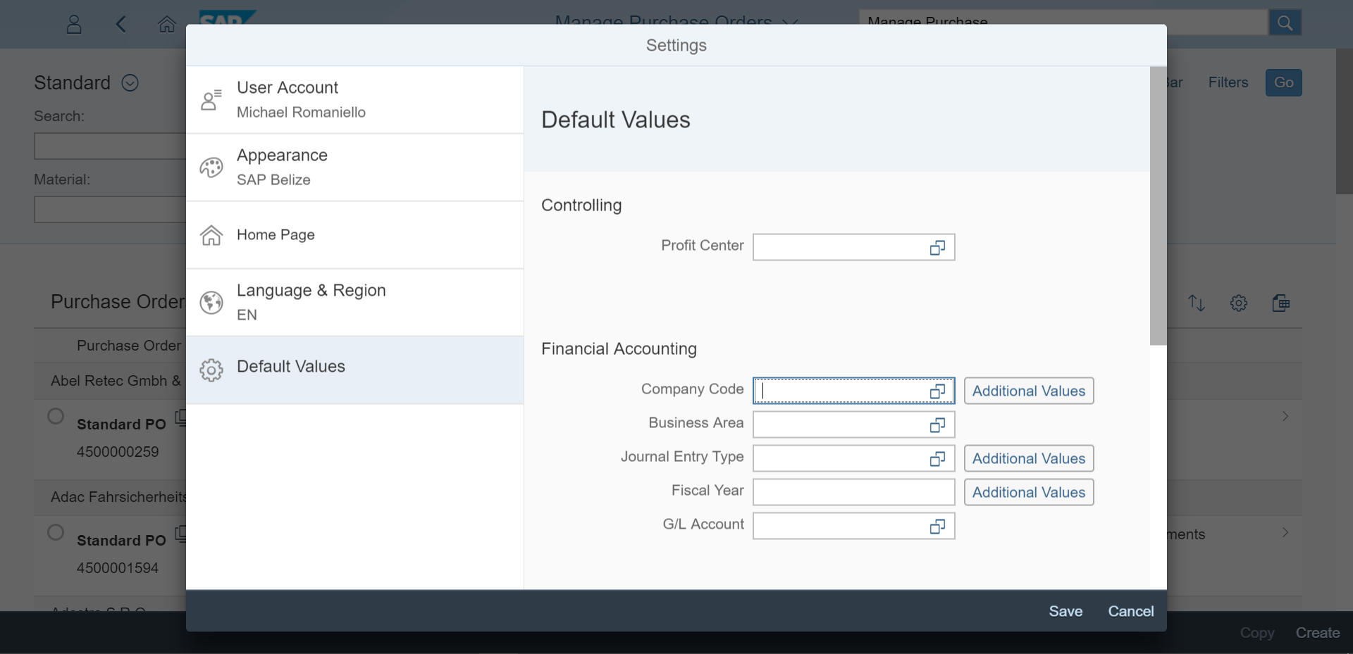Expand the Standard variant dropdown
The width and height of the screenshot is (1353, 654).
(x=130, y=83)
